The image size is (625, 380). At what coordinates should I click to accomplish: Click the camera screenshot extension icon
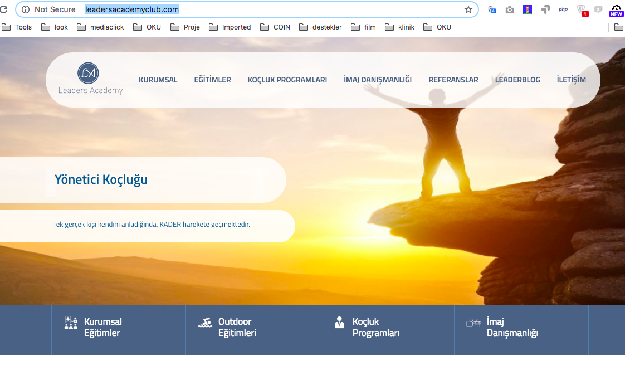[510, 9]
